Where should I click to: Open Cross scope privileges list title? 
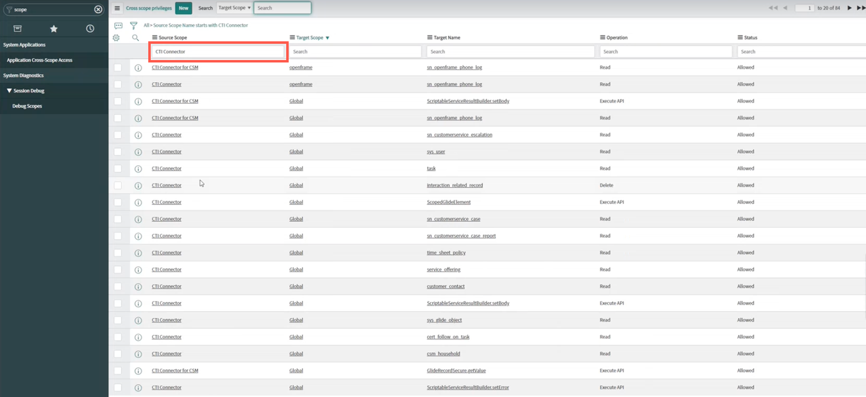(149, 8)
